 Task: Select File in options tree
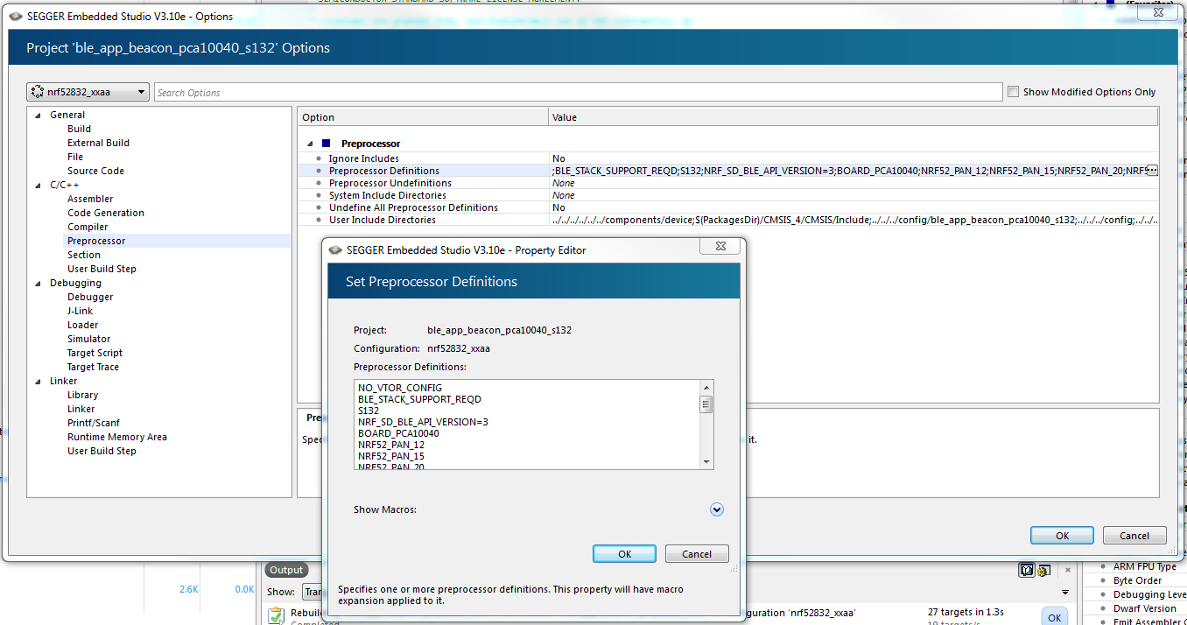tap(75, 157)
